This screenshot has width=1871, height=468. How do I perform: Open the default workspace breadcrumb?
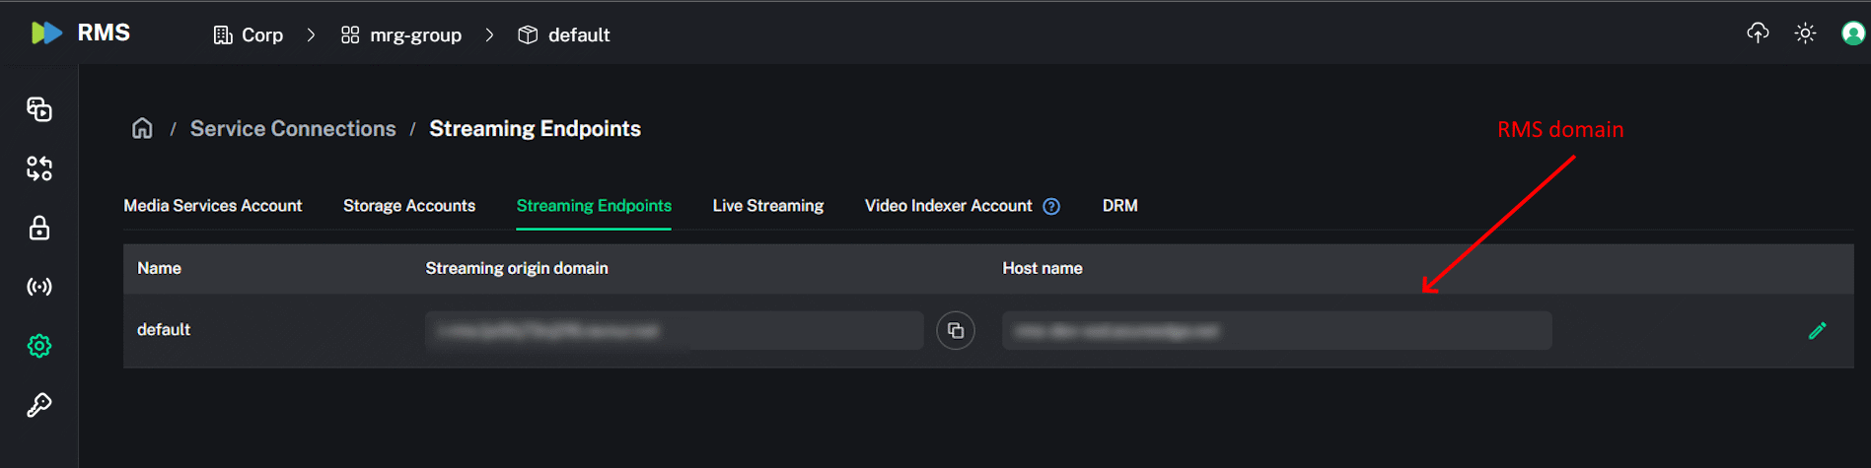pyautogui.click(x=564, y=34)
